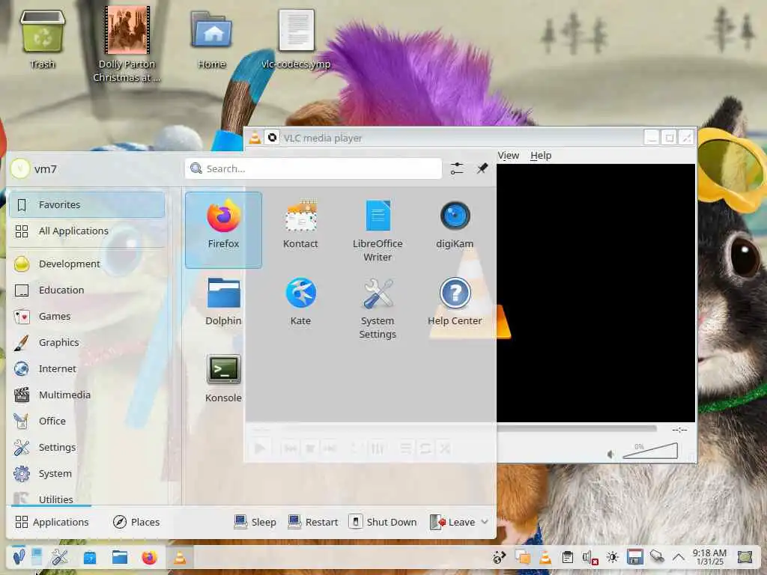
Task: Click the VLC title bar pin icon
Action: (x=272, y=138)
